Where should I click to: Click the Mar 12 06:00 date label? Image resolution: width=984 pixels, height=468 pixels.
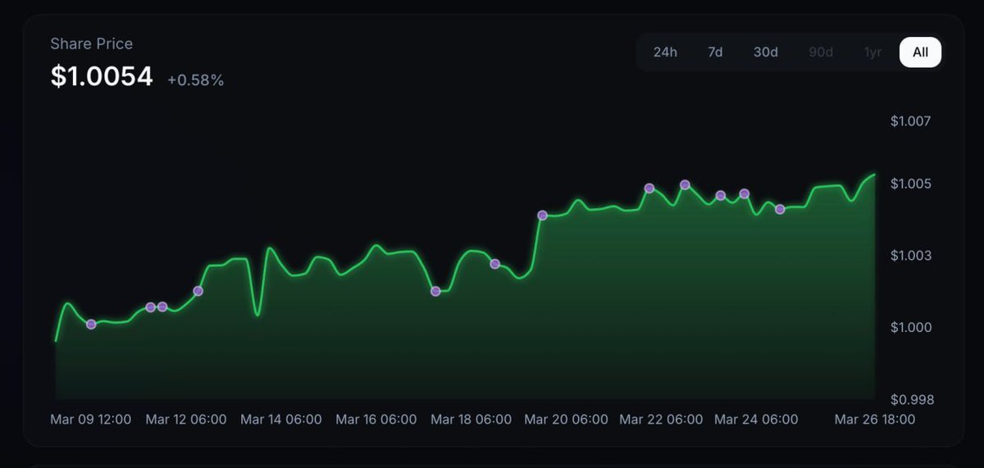186,420
